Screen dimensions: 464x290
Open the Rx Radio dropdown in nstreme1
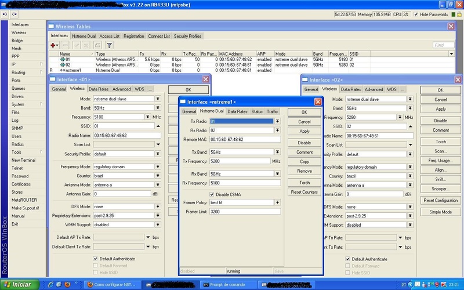click(x=277, y=130)
